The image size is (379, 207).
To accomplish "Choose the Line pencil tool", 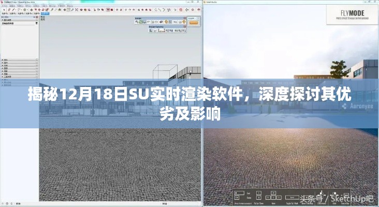I will pos(13,10).
